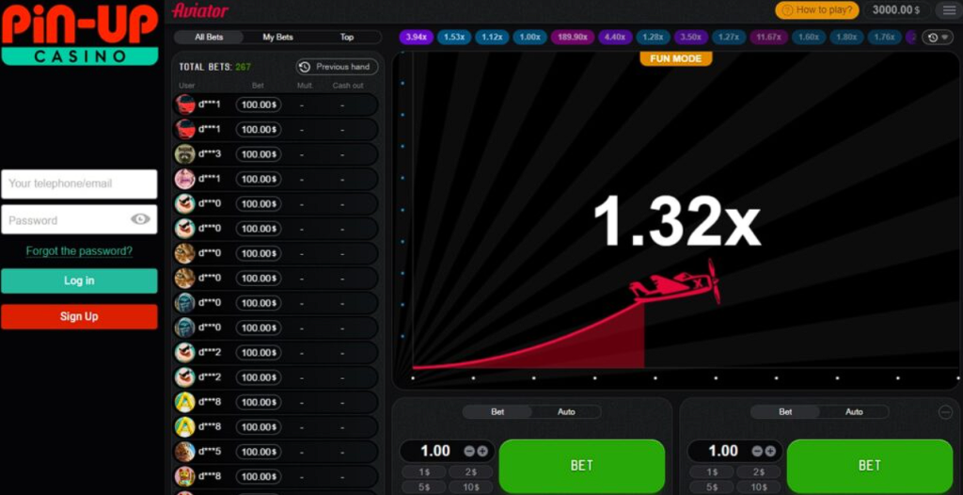Place bet with left green BET button
The height and width of the screenshot is (495, 963).
(581, 466)
